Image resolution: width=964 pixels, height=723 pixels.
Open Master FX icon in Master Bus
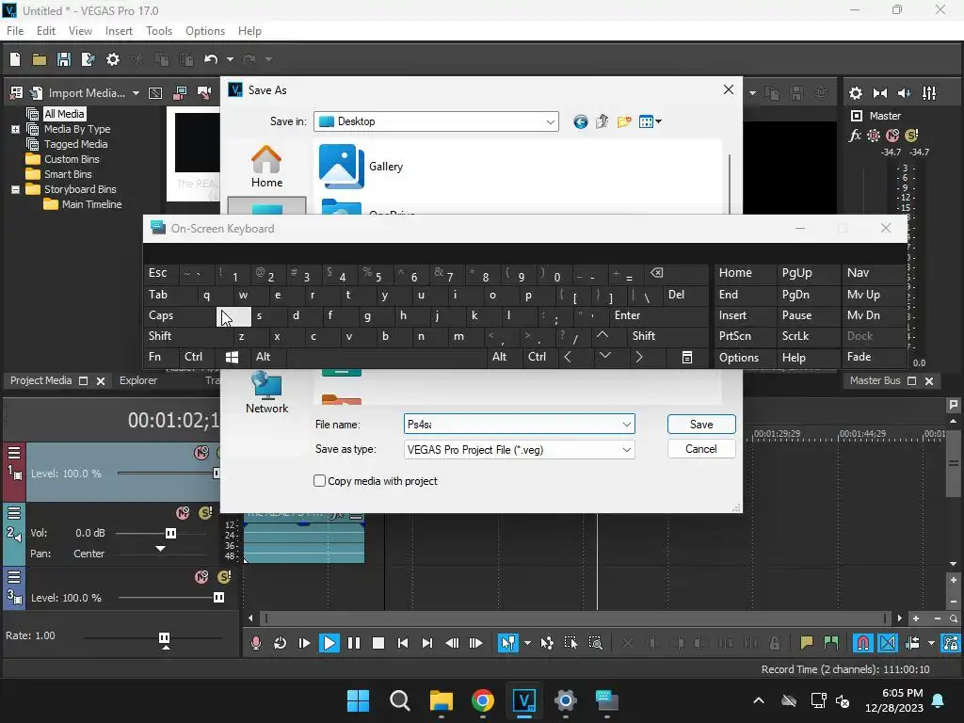pos(855,136)
